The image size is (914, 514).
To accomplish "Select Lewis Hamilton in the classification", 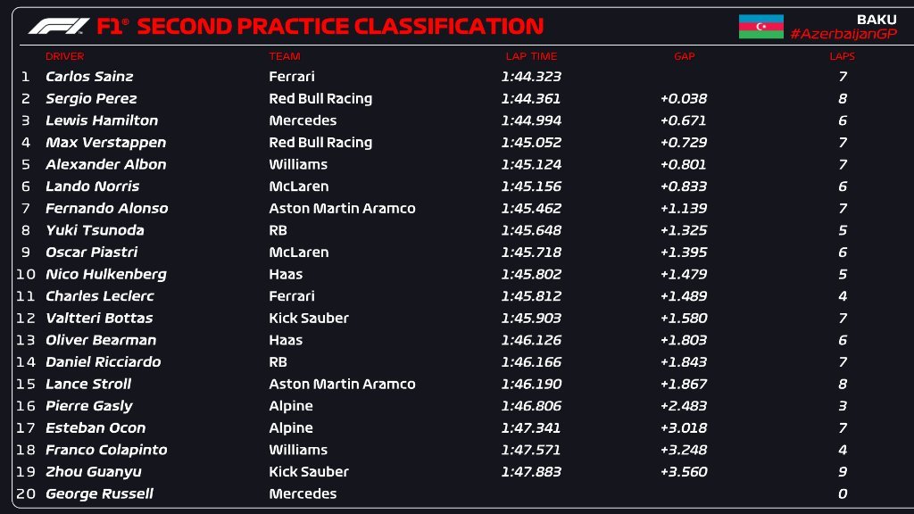I will [x=102, y=120].
